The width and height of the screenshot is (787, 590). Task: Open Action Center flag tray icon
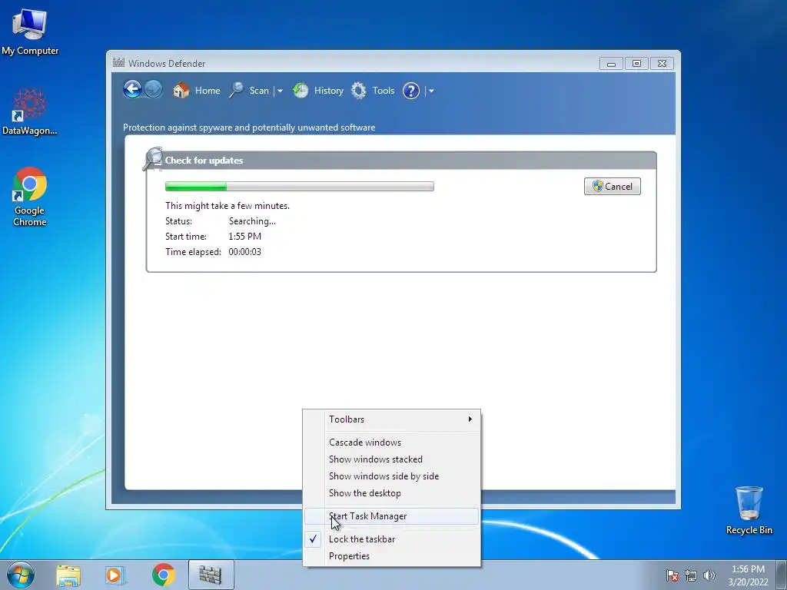tap(672, 575)
